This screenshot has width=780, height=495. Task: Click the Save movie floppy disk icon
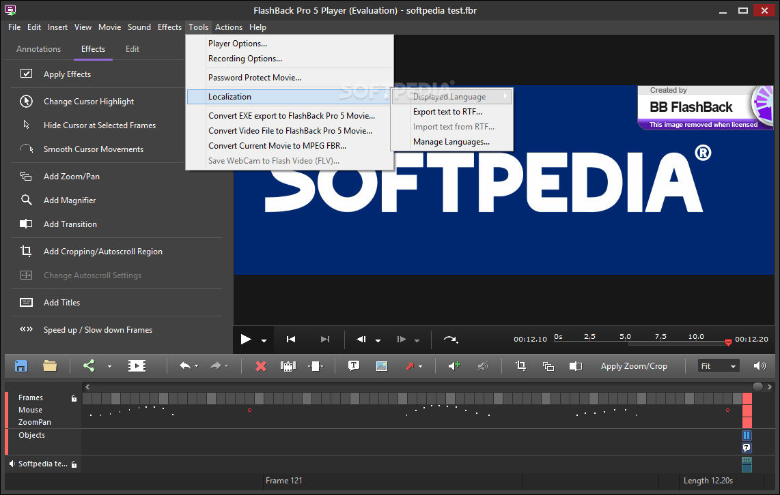coord(21,366)
